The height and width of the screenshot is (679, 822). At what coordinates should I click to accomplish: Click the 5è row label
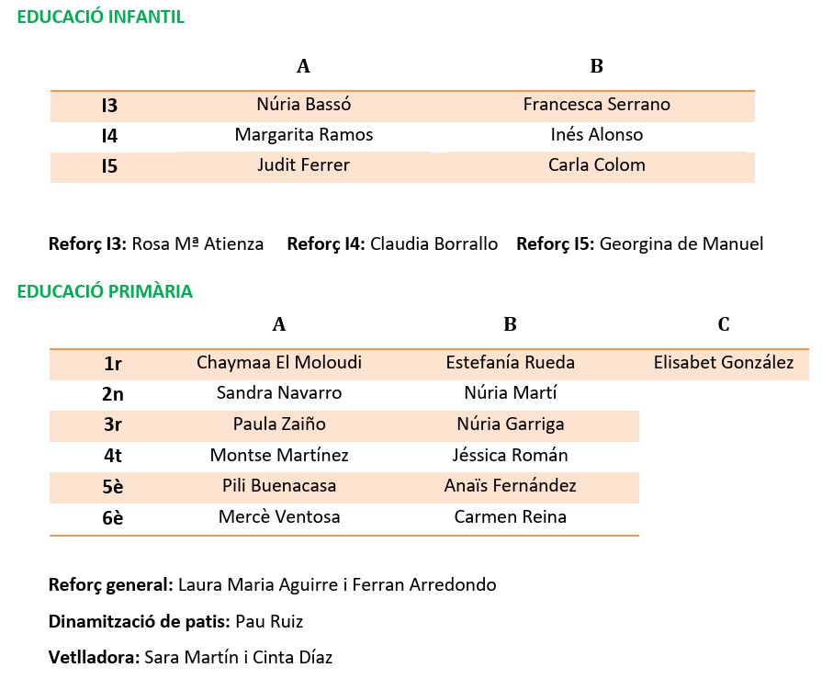pyautogui.click(x=113, y=487)
